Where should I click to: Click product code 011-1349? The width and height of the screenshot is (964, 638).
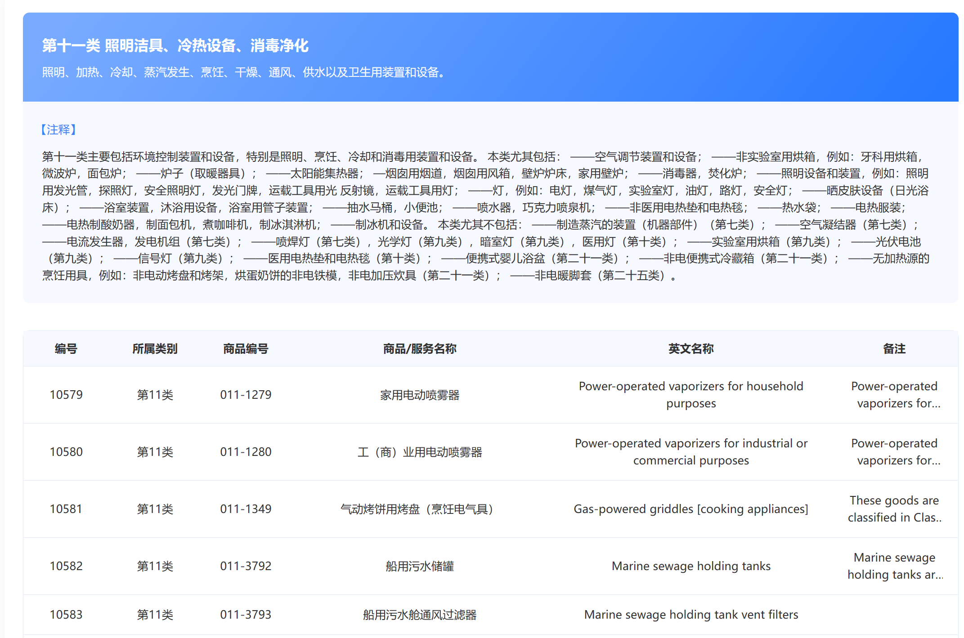point(246,509)
